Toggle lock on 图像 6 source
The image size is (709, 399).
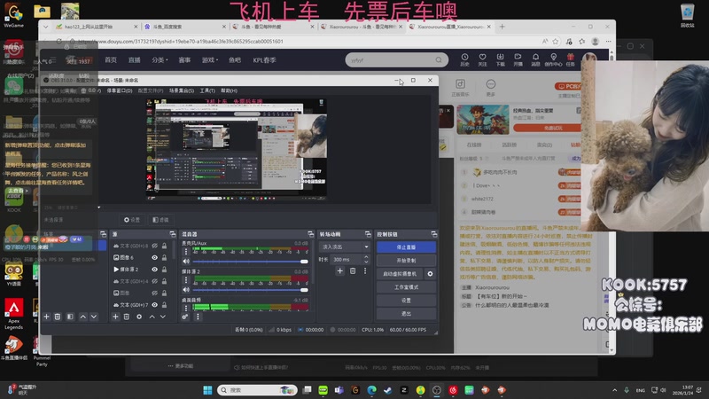click(x=164, y=257)
